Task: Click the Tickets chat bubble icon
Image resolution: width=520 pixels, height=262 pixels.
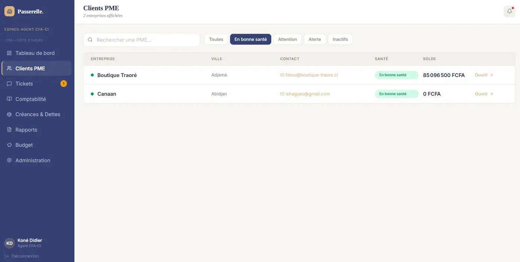Action: pos(9,84)
